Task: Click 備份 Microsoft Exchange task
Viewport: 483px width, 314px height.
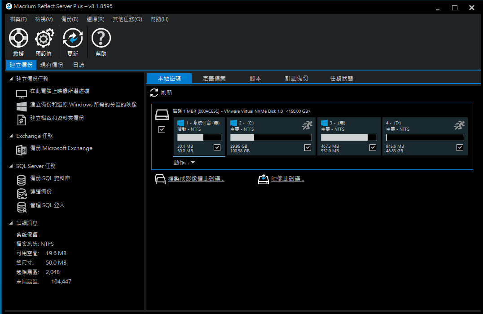Action: point(61,148)
